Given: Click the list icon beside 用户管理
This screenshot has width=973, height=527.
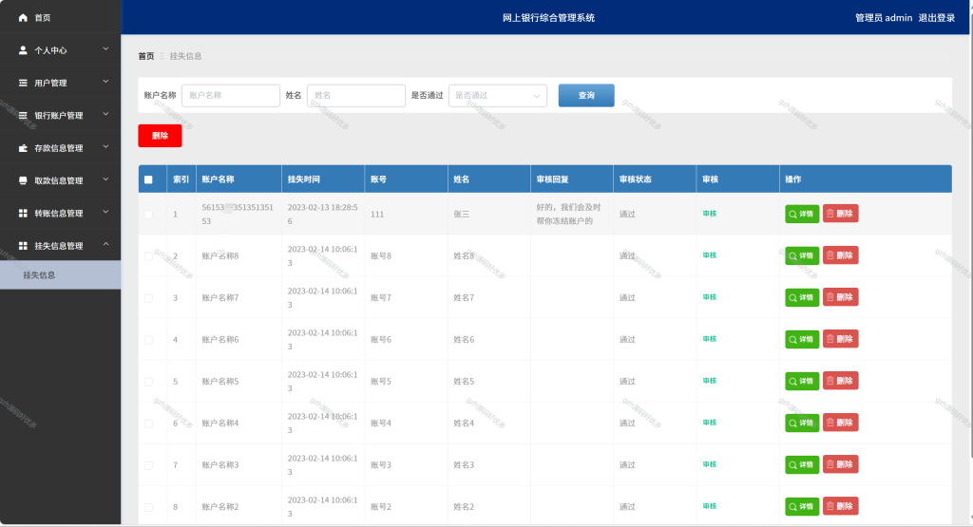Looking at the screenshot, I should click(x=23, y=83).
